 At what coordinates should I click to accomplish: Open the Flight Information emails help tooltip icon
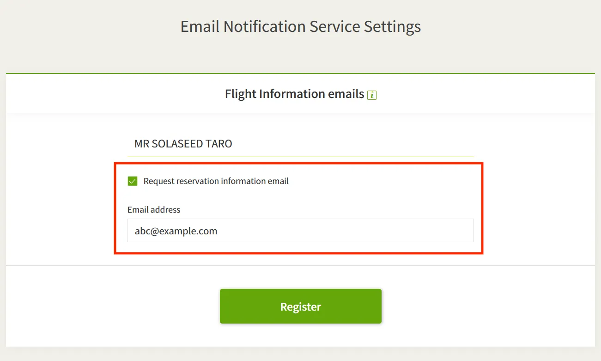click(372, 95)
